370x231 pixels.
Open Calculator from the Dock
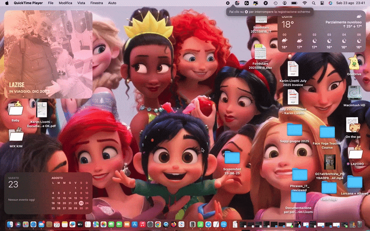click(x=192, y=224)
